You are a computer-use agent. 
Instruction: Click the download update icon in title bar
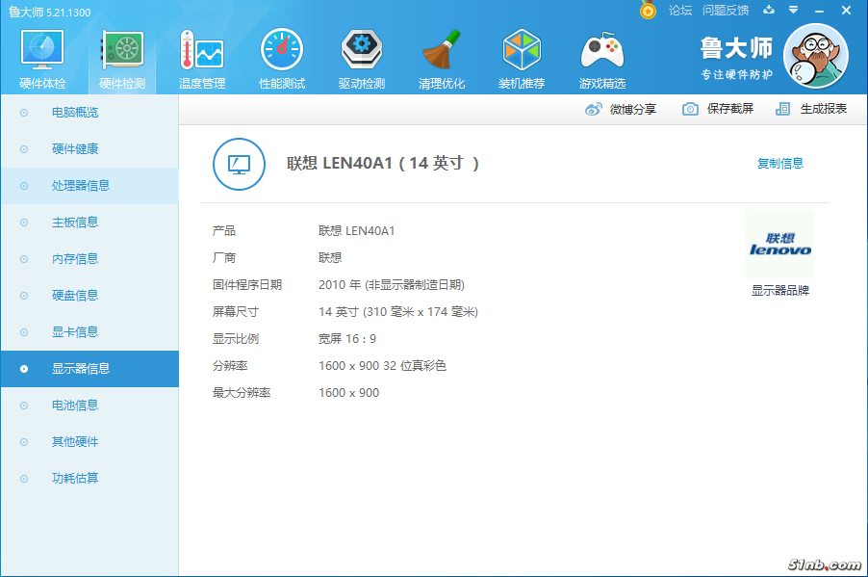[x=769, y=11]
